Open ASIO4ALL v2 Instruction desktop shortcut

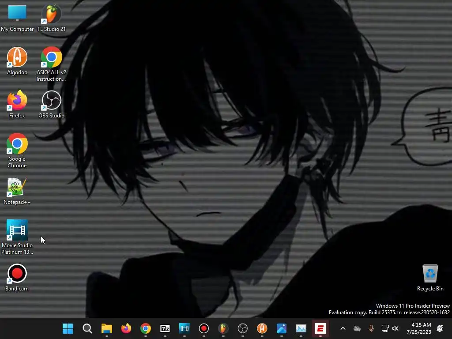coord(51,64)
